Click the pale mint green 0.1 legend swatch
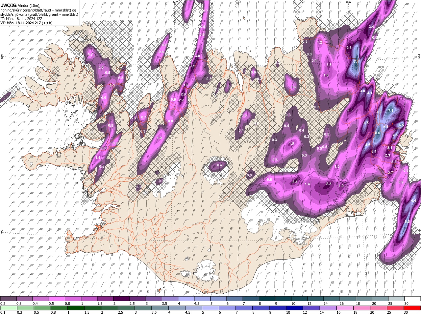421x315 pixels. [8, 308]
